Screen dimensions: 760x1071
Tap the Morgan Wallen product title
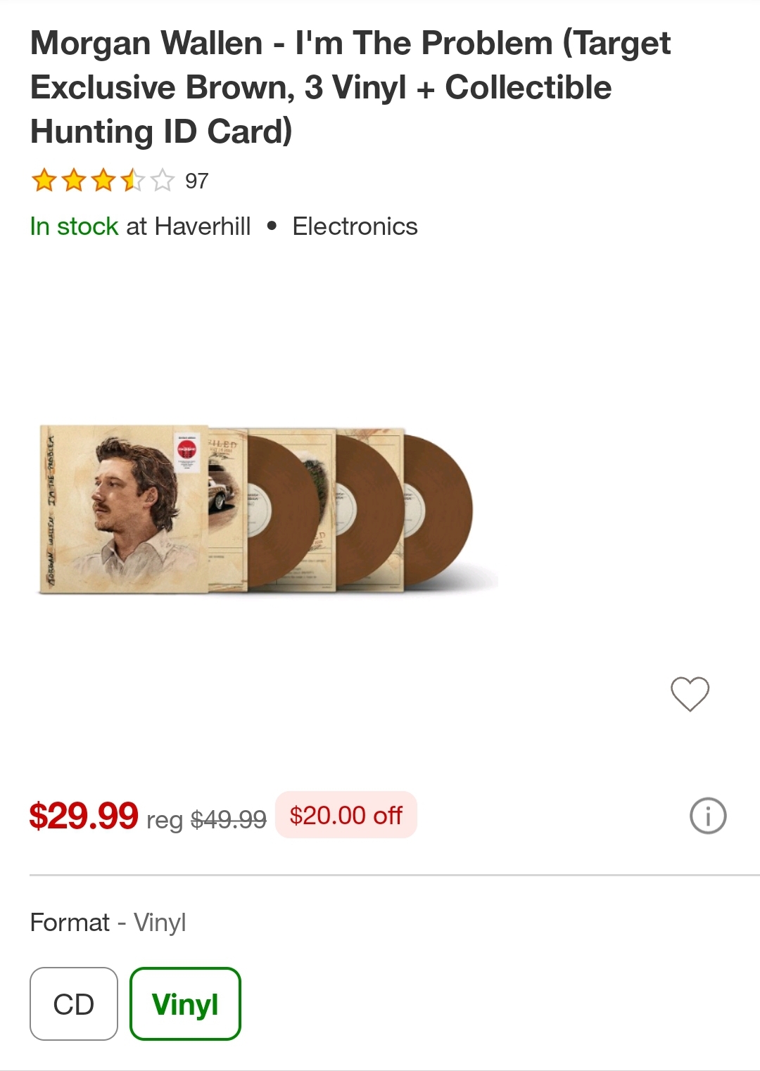click(x=350, y=87)
